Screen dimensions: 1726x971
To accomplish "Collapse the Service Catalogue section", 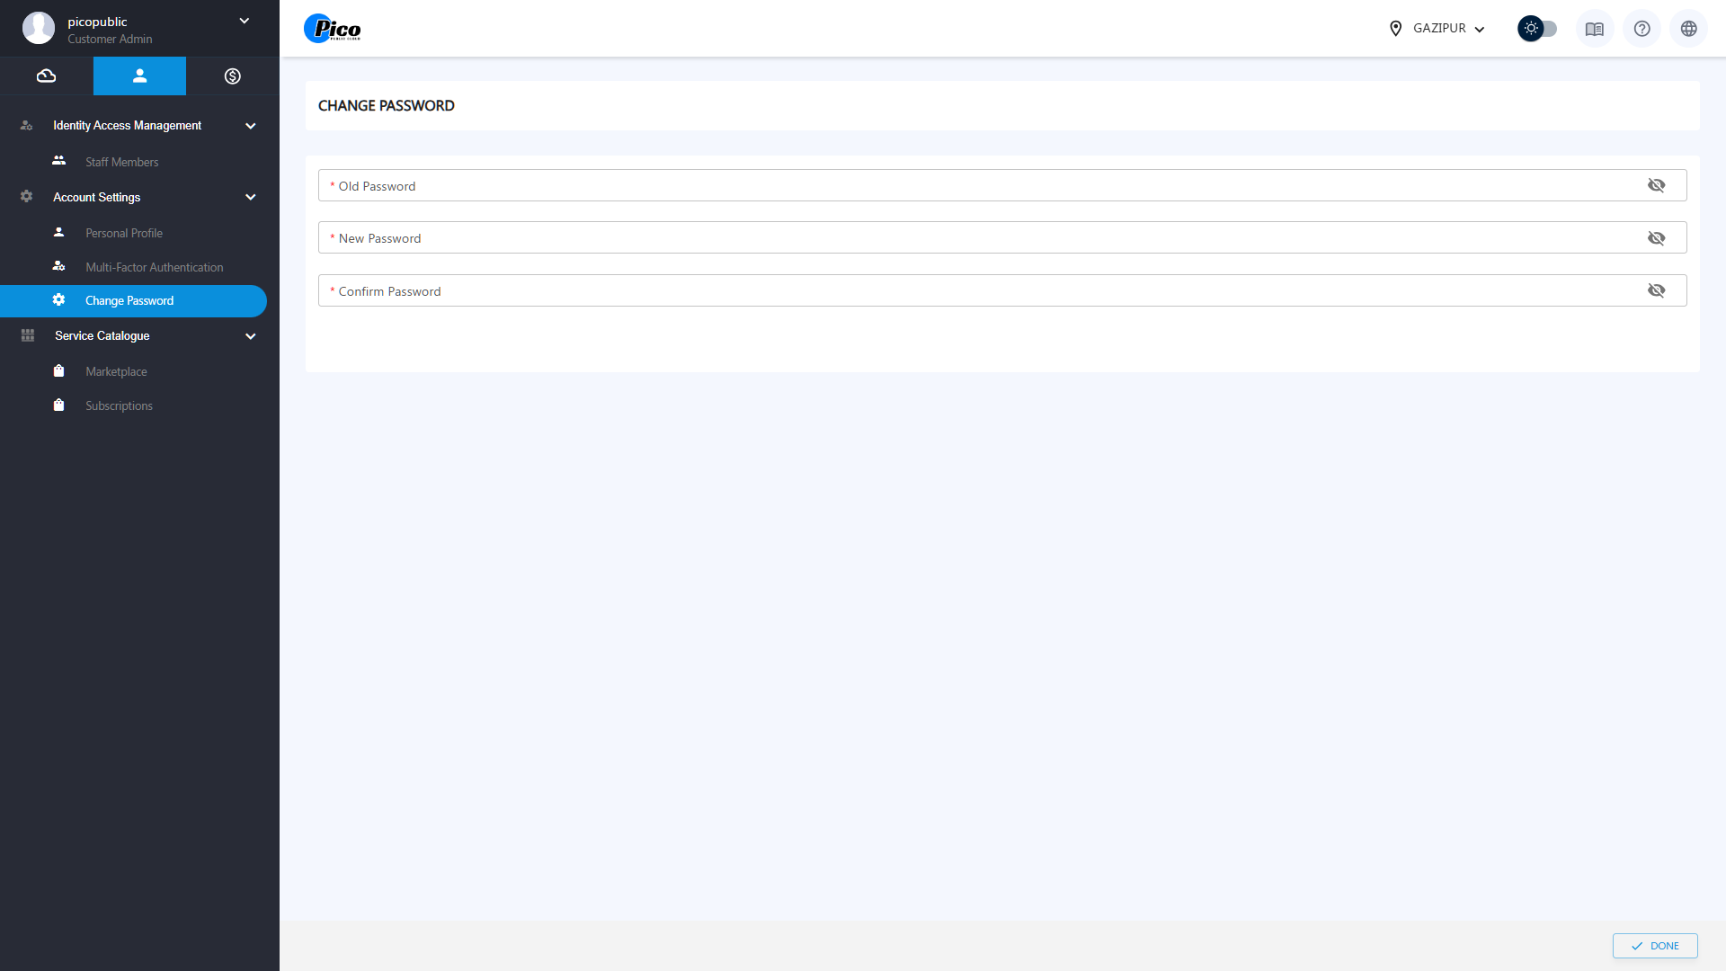I will click(x=251, y=336).
